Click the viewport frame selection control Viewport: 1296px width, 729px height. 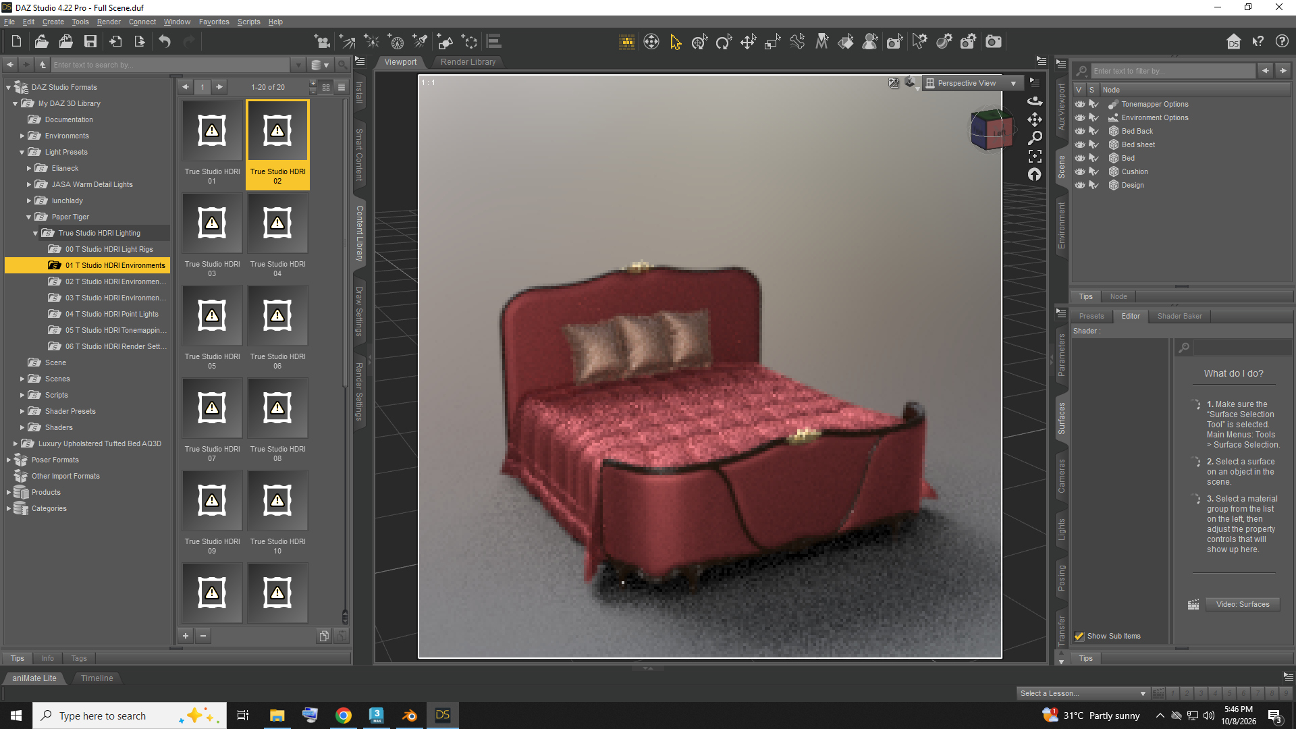[x=1034, y=156]
